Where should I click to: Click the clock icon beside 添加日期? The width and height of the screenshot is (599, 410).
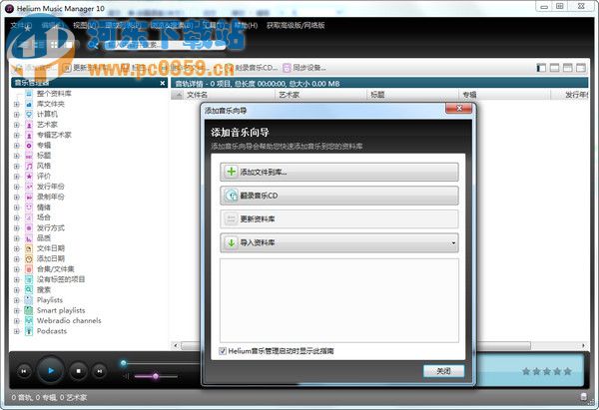coord(29,258)
